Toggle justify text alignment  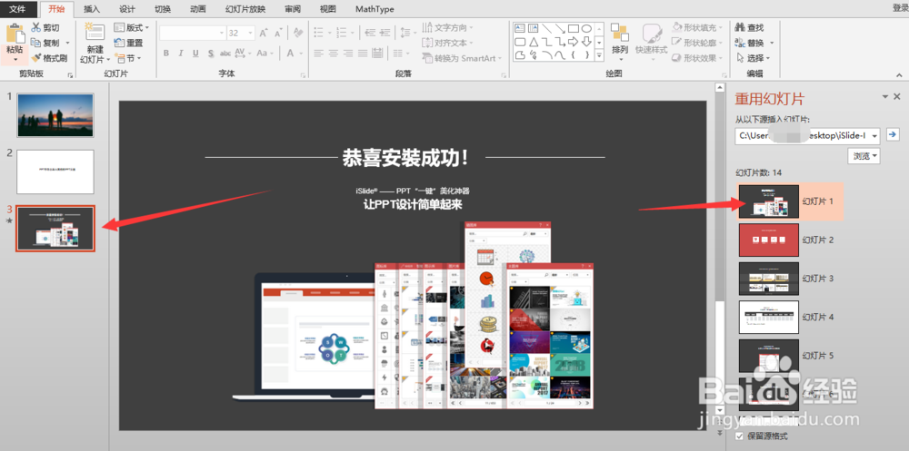[363, 53]
